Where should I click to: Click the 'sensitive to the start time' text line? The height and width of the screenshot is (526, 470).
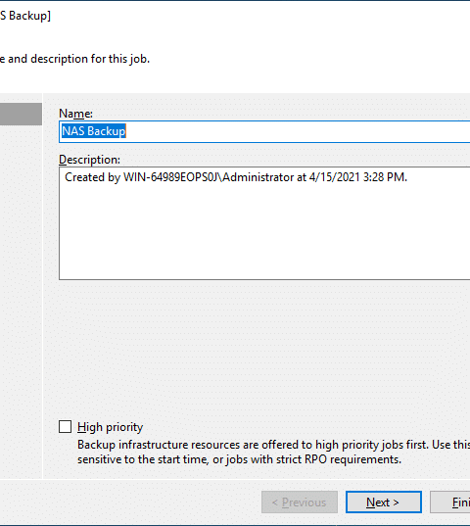[239, 459]
